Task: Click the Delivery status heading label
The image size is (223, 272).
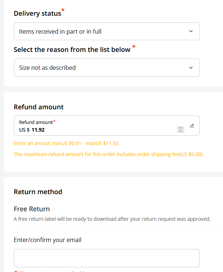Action: pos(37,14)
